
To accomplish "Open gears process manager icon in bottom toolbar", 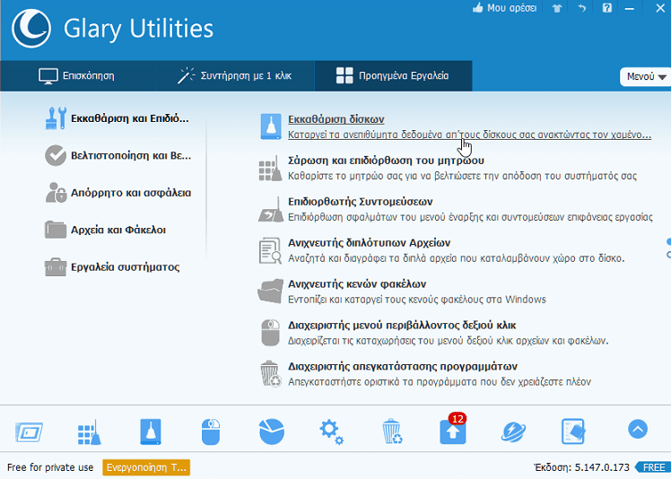I will click(331, 432).
